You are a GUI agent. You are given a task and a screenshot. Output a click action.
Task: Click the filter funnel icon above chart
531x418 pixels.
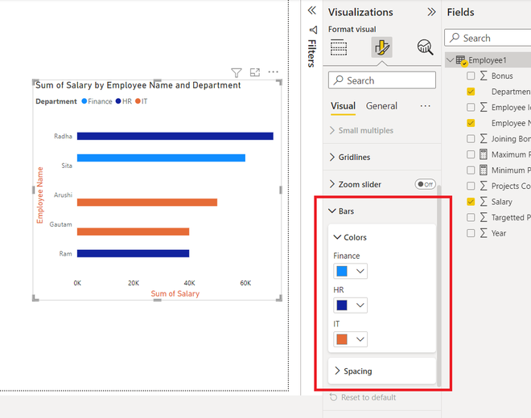pyautogui.click(x=237, y=72)
